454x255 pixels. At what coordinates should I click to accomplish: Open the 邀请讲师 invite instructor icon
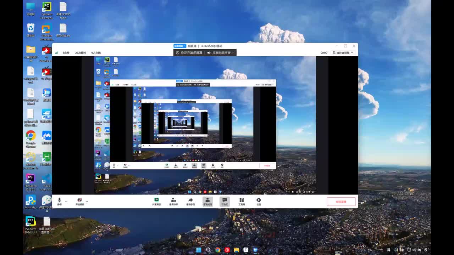pyautogui.click(x=173, y=202)
